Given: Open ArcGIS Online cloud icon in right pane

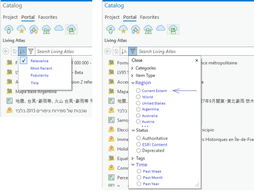Looking at the screenshot, I should tap(161, 28).
